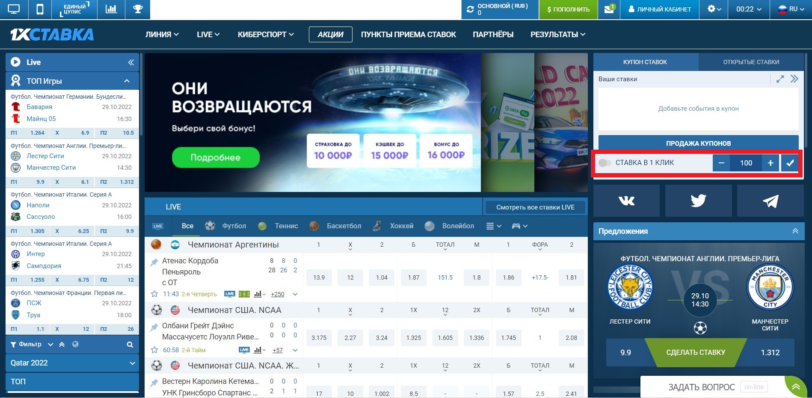Click Сделать ставку on Leicester match

click(x=696, y=353)
